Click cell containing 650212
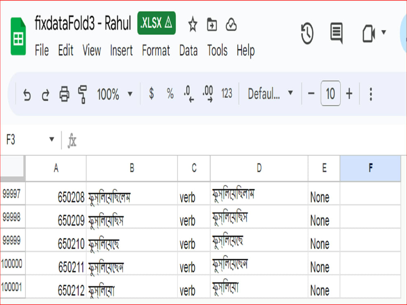This screenshot has width=407, height=305. [56, 287]
